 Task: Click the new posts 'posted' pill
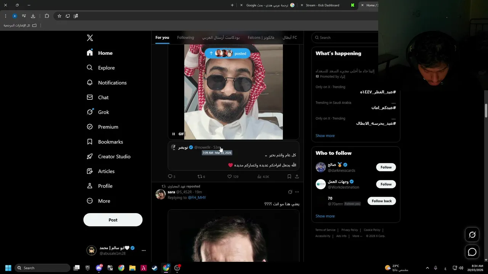(x=228, y=53)
